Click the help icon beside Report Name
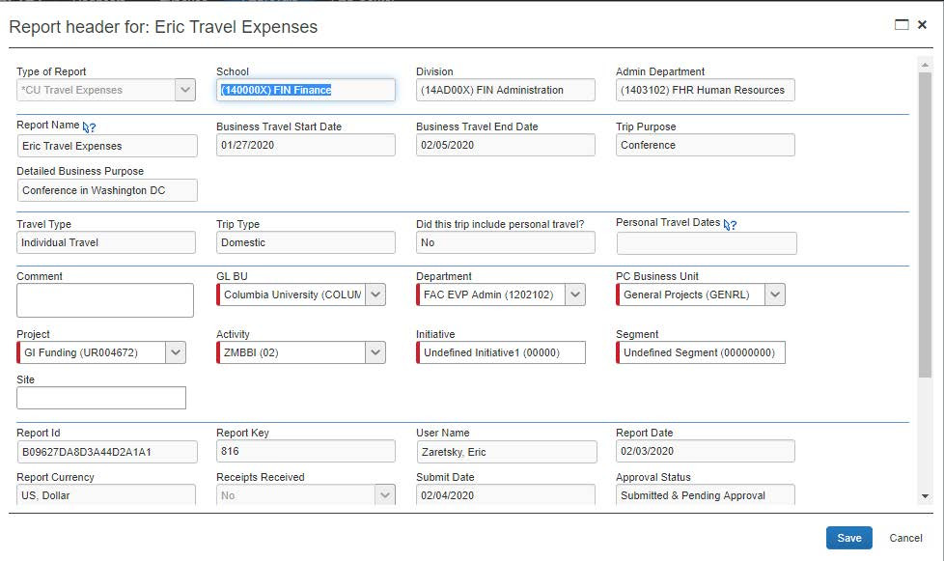Screen dimensions: 944x561 click(90, 127)
